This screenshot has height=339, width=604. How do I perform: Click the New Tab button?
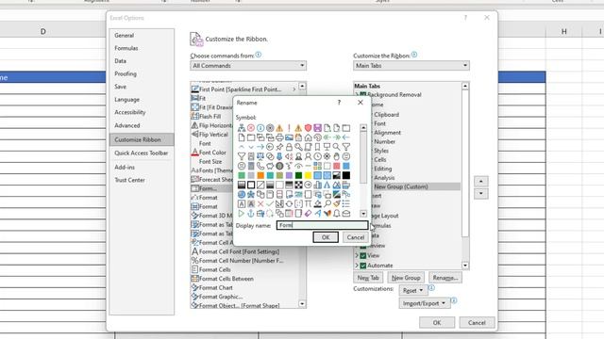(x=368, y=278)
